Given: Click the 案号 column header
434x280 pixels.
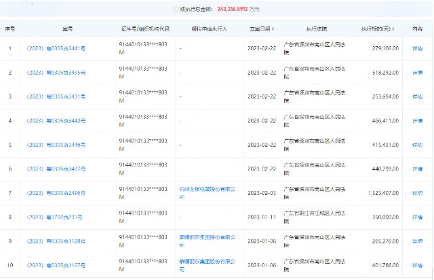Looking at the screenshot, I should click(66, 29).
